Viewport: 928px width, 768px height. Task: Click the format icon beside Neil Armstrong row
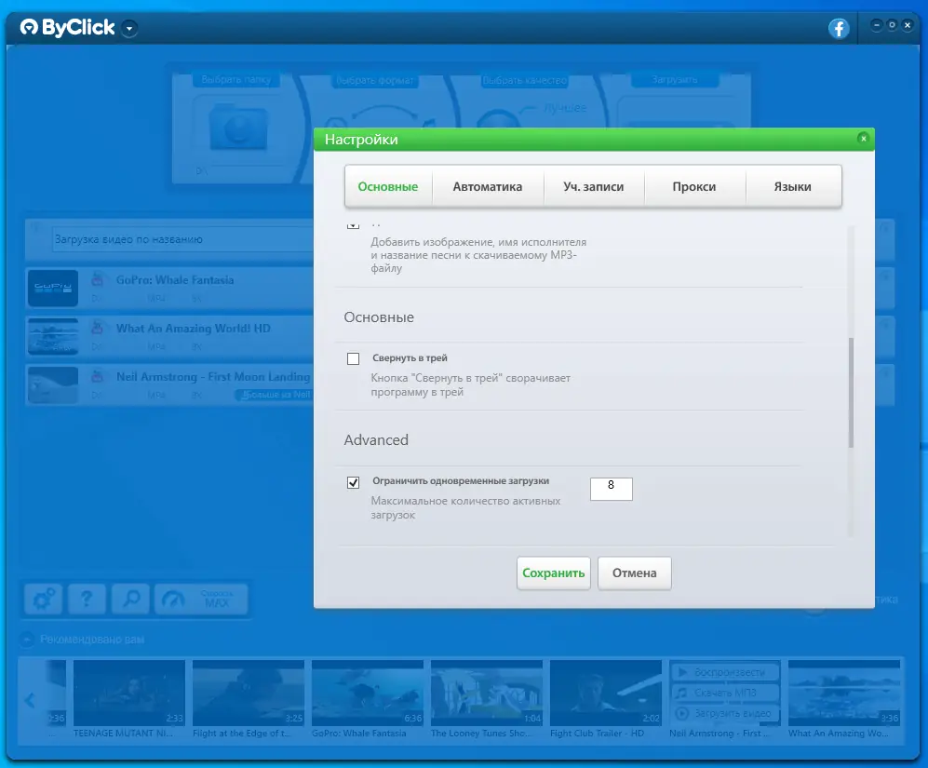(98, 376)
